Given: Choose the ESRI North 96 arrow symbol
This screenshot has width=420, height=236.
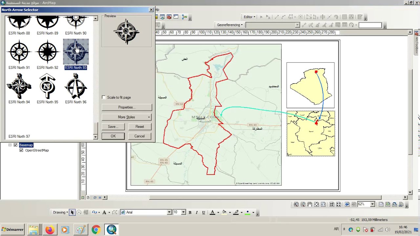Looking at the screenshot, I should pos(76,86).
